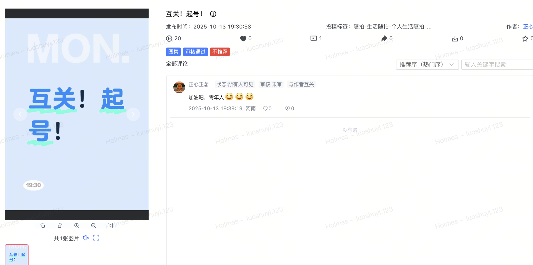Image resolution: width=533 pixels, height=265 pixels.
Task: Click the commenter name 正心正念
Action: (x=199, y=84)
